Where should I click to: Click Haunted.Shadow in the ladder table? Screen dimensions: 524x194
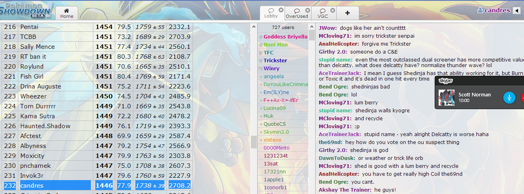click(45, 126)
